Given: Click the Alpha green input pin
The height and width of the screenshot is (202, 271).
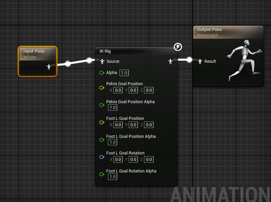Looking at the screenshot, I should [102, 73].
